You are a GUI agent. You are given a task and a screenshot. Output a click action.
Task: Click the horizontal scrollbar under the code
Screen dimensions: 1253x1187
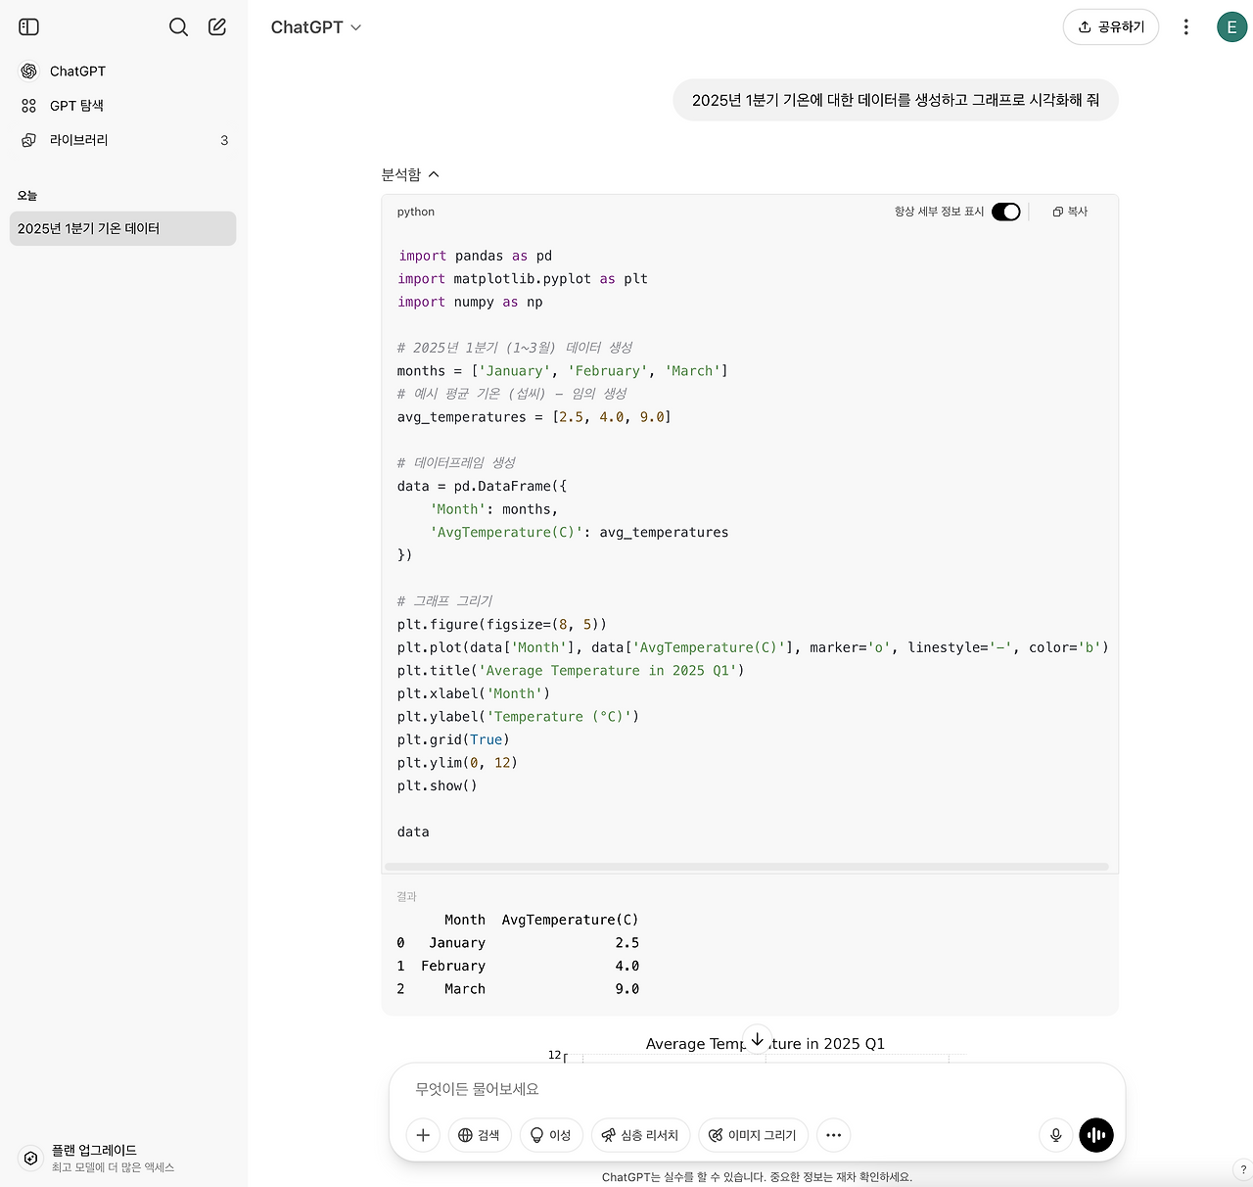pos(747,867)
